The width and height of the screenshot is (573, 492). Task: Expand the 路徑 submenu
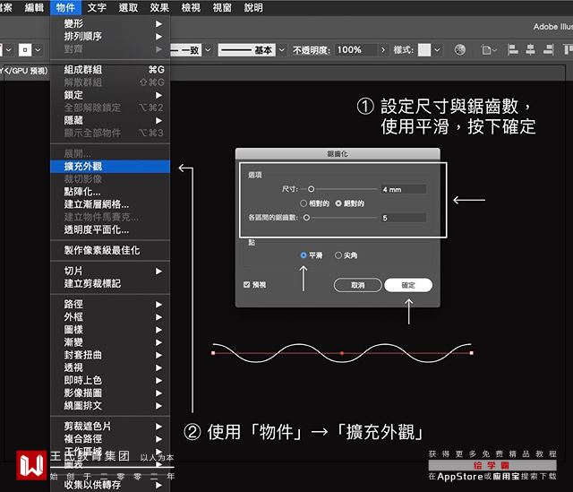(x=110, y=305)
